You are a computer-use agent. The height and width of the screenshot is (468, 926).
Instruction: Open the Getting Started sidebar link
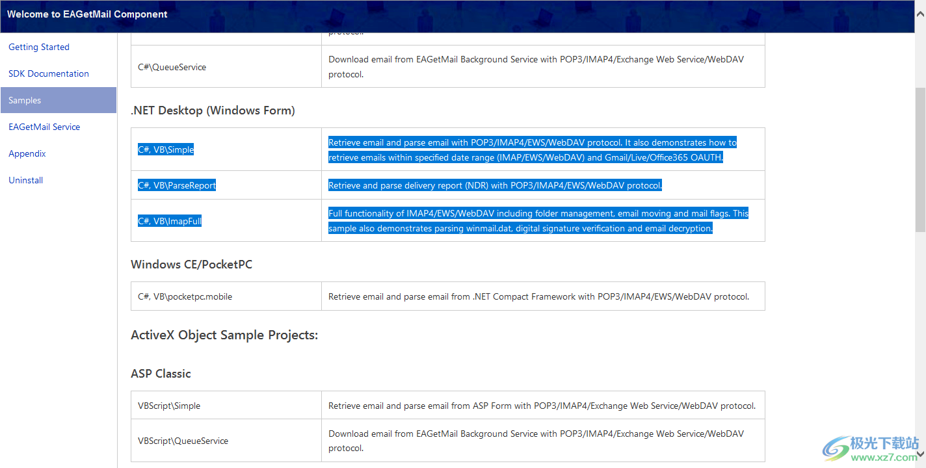(39, 47)
